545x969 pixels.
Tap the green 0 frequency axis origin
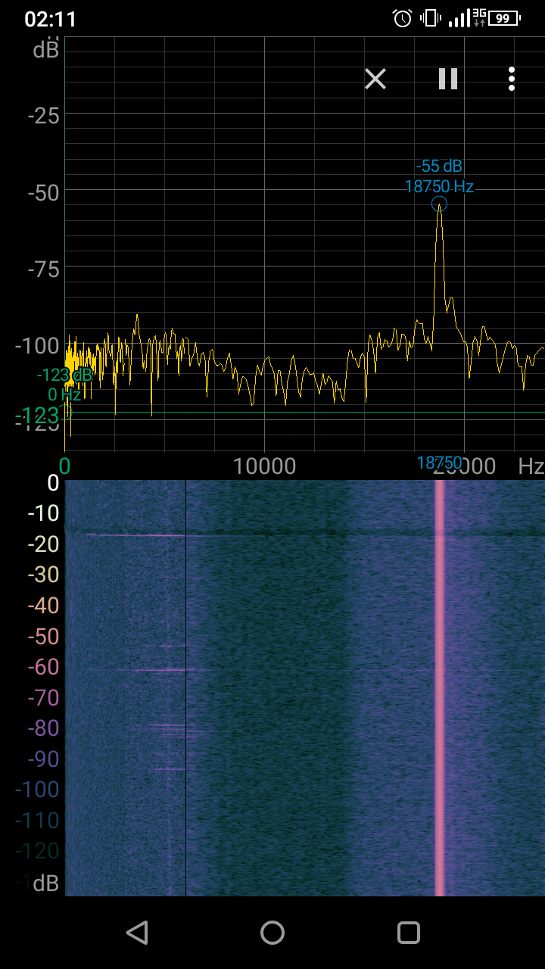coord(65,466)
